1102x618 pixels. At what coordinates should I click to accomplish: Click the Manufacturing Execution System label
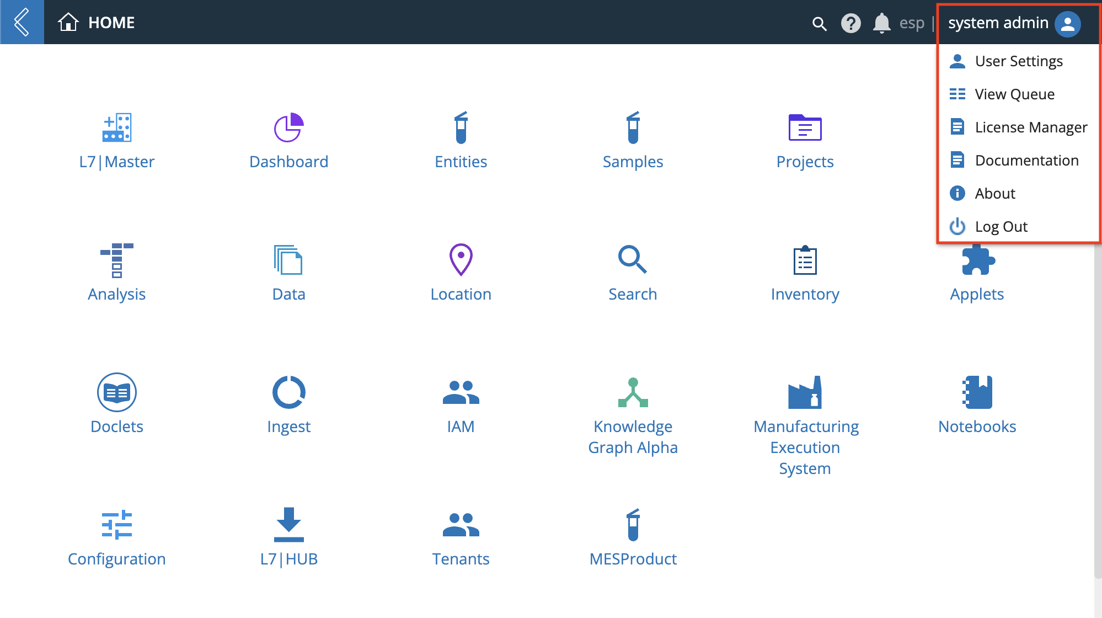[805, 447]
